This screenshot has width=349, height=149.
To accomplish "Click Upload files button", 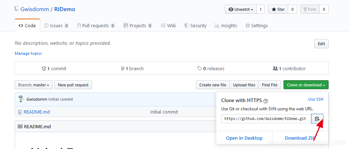I will 244,85.
